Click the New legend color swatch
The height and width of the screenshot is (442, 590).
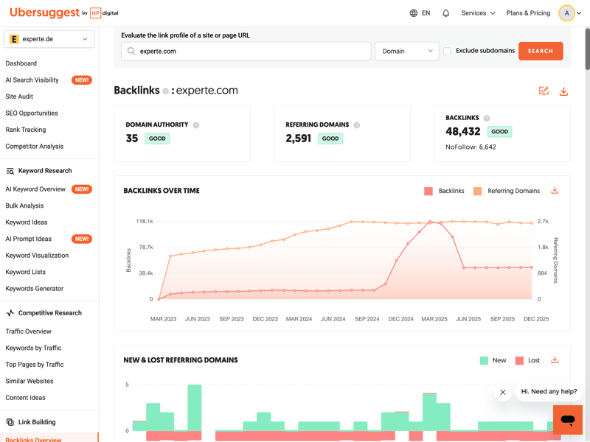[484, 360]
